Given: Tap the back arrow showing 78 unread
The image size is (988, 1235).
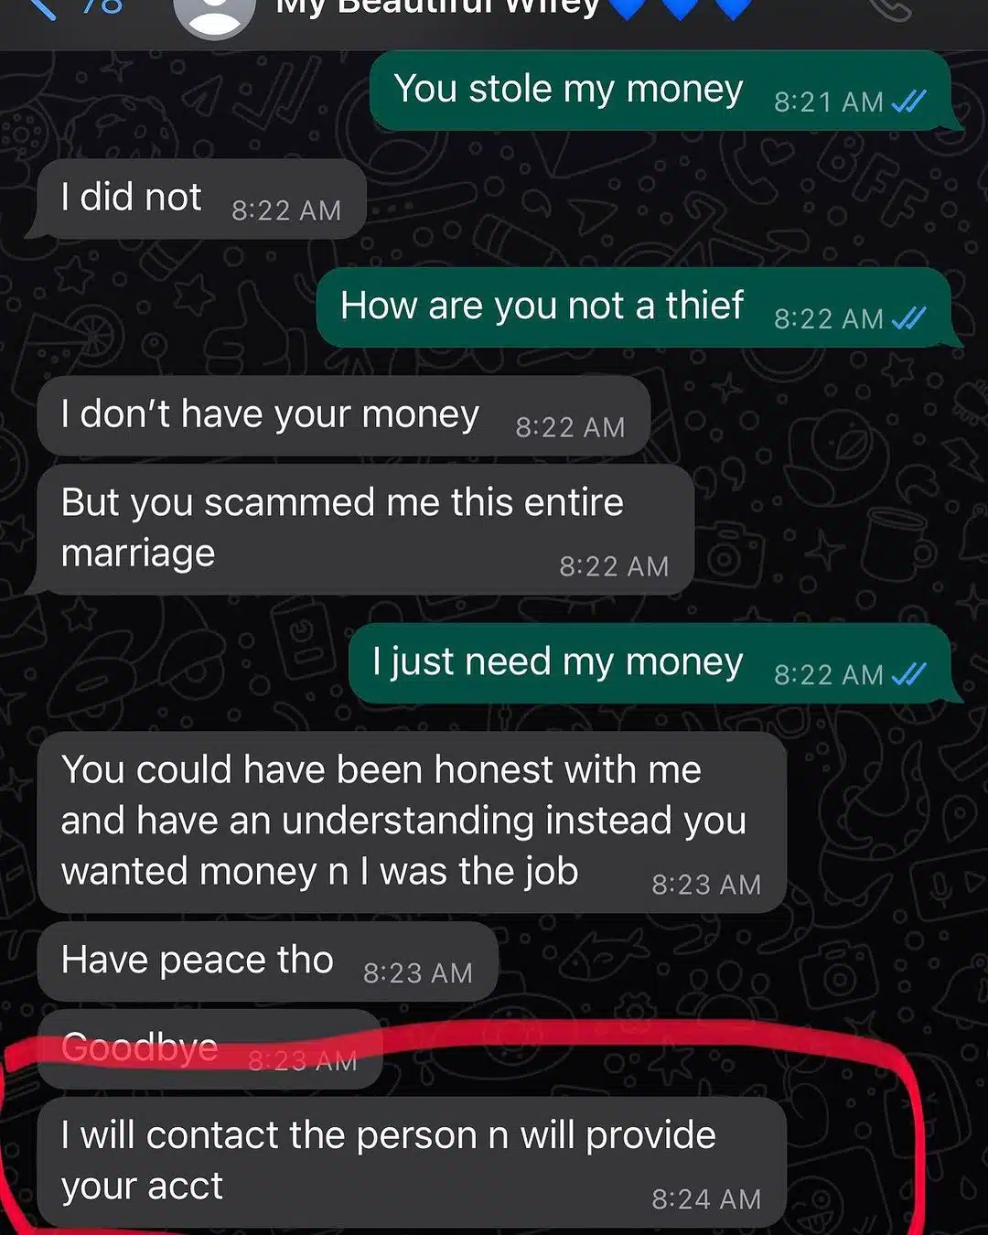Looking at the screenshot, I should 78,7.
